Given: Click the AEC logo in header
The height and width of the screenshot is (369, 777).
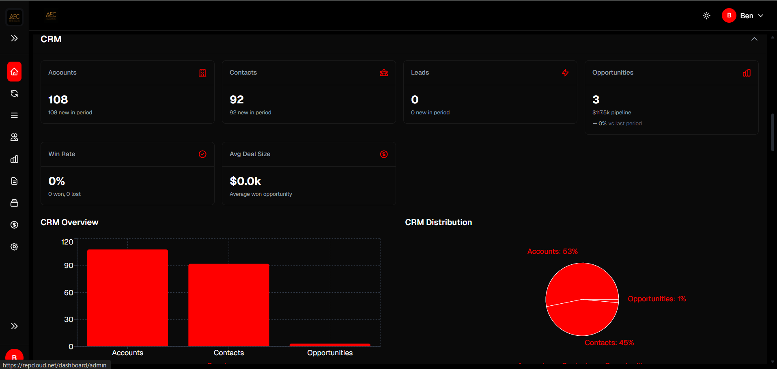Looking at the screenshot, I should point(51,15).
